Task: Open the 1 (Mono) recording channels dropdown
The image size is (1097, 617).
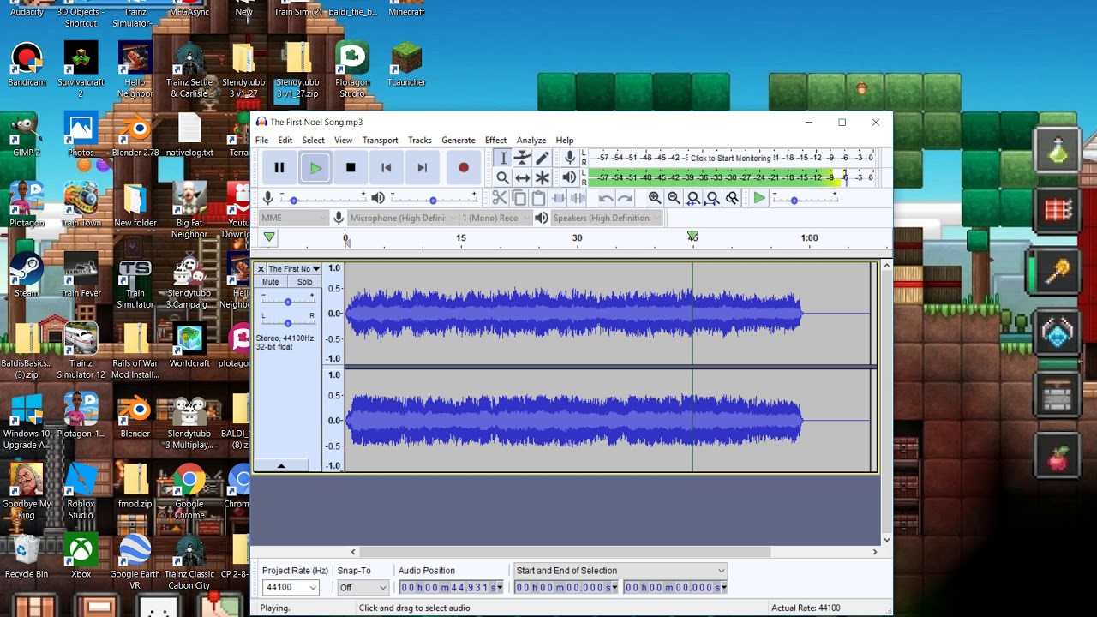Action: (x=496, y=218)
